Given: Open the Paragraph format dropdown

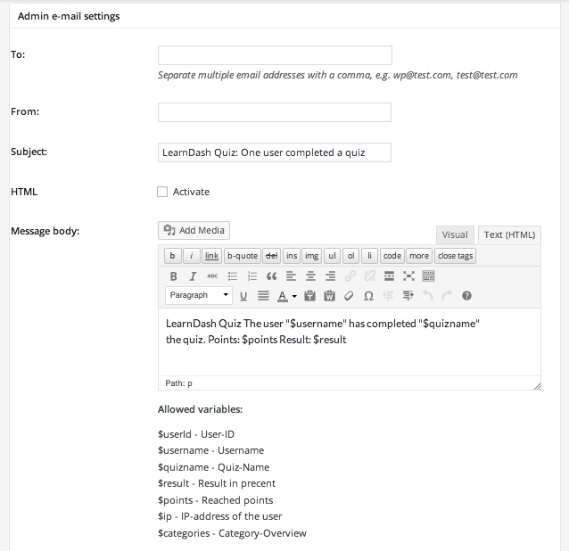Looking at the screenshot, I should click(x=199, y=295).
